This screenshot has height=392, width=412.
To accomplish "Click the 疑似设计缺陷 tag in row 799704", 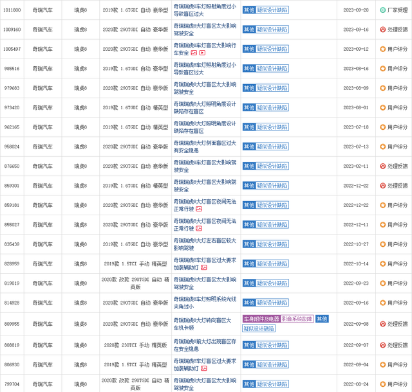I will tap(272, 384).
